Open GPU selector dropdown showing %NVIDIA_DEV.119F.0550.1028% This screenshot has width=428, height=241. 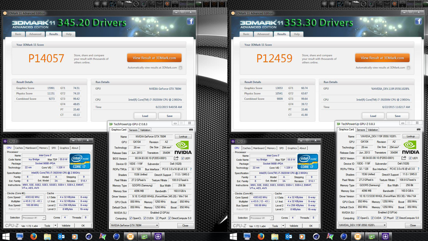pos(362,225)
